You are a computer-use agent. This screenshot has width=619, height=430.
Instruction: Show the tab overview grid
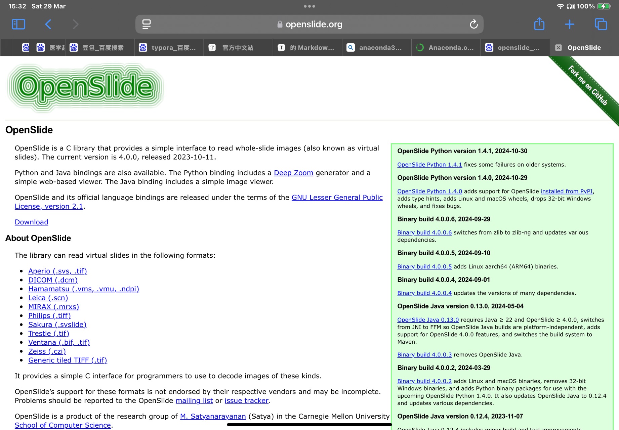point(601,24)
